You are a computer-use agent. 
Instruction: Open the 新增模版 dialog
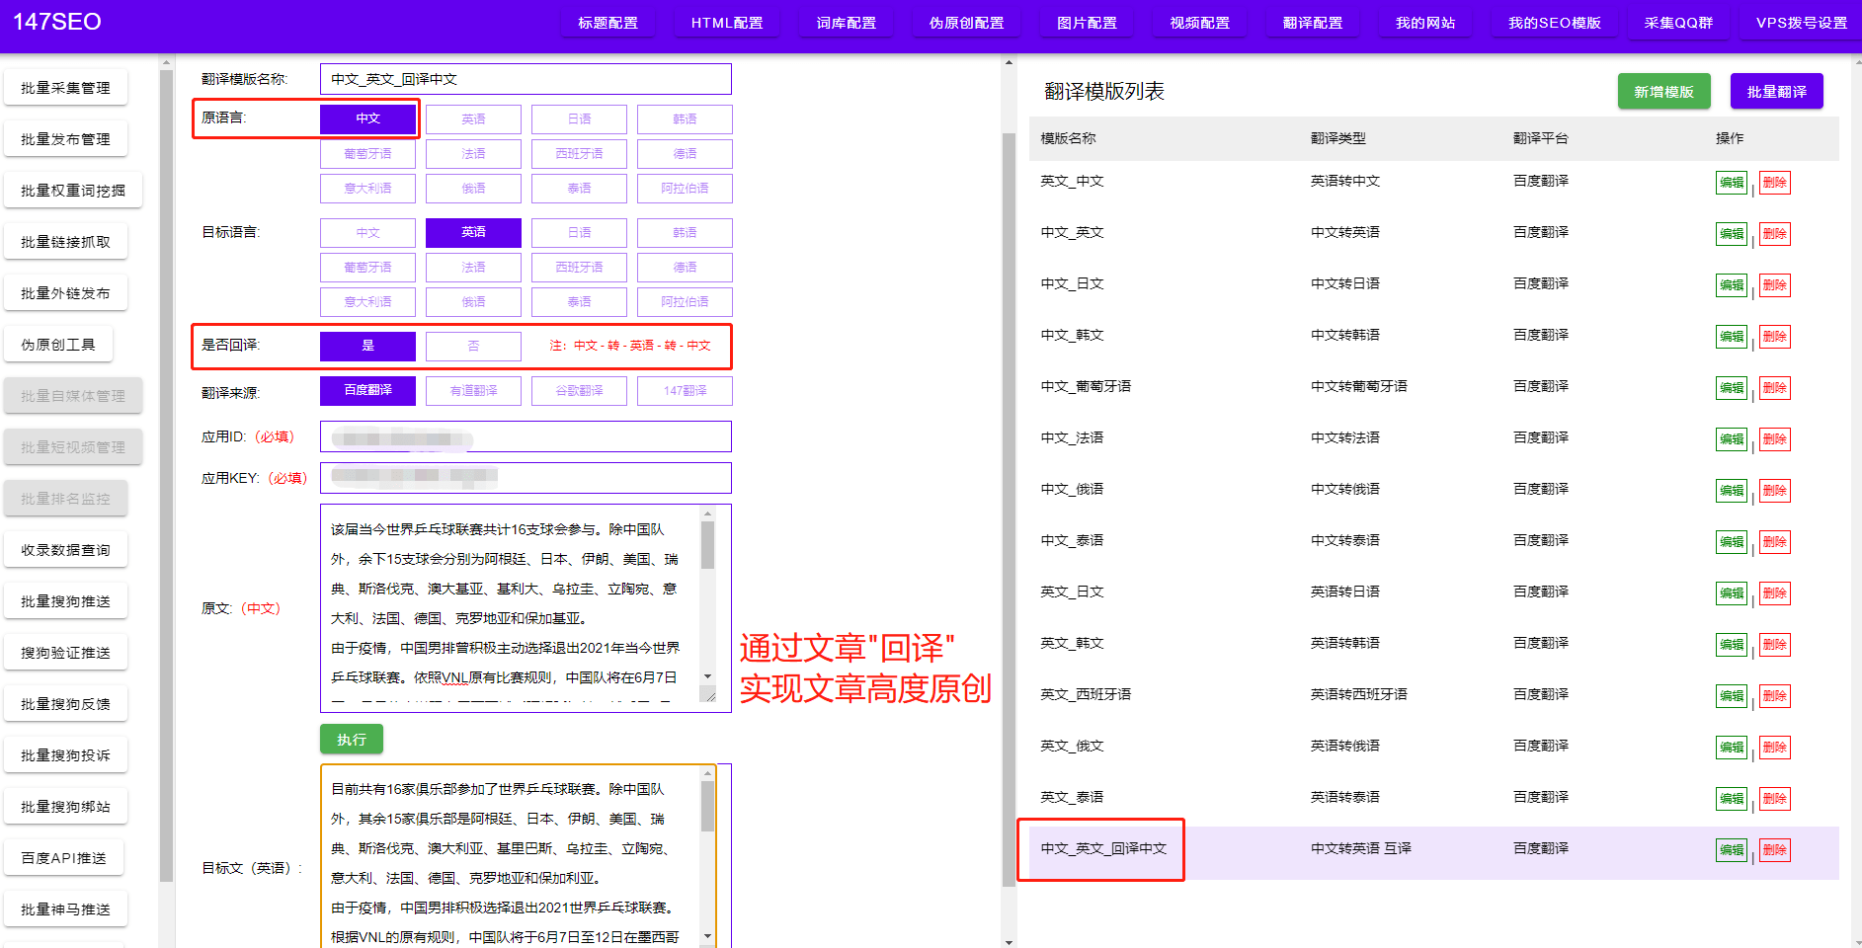point(1663,91)
